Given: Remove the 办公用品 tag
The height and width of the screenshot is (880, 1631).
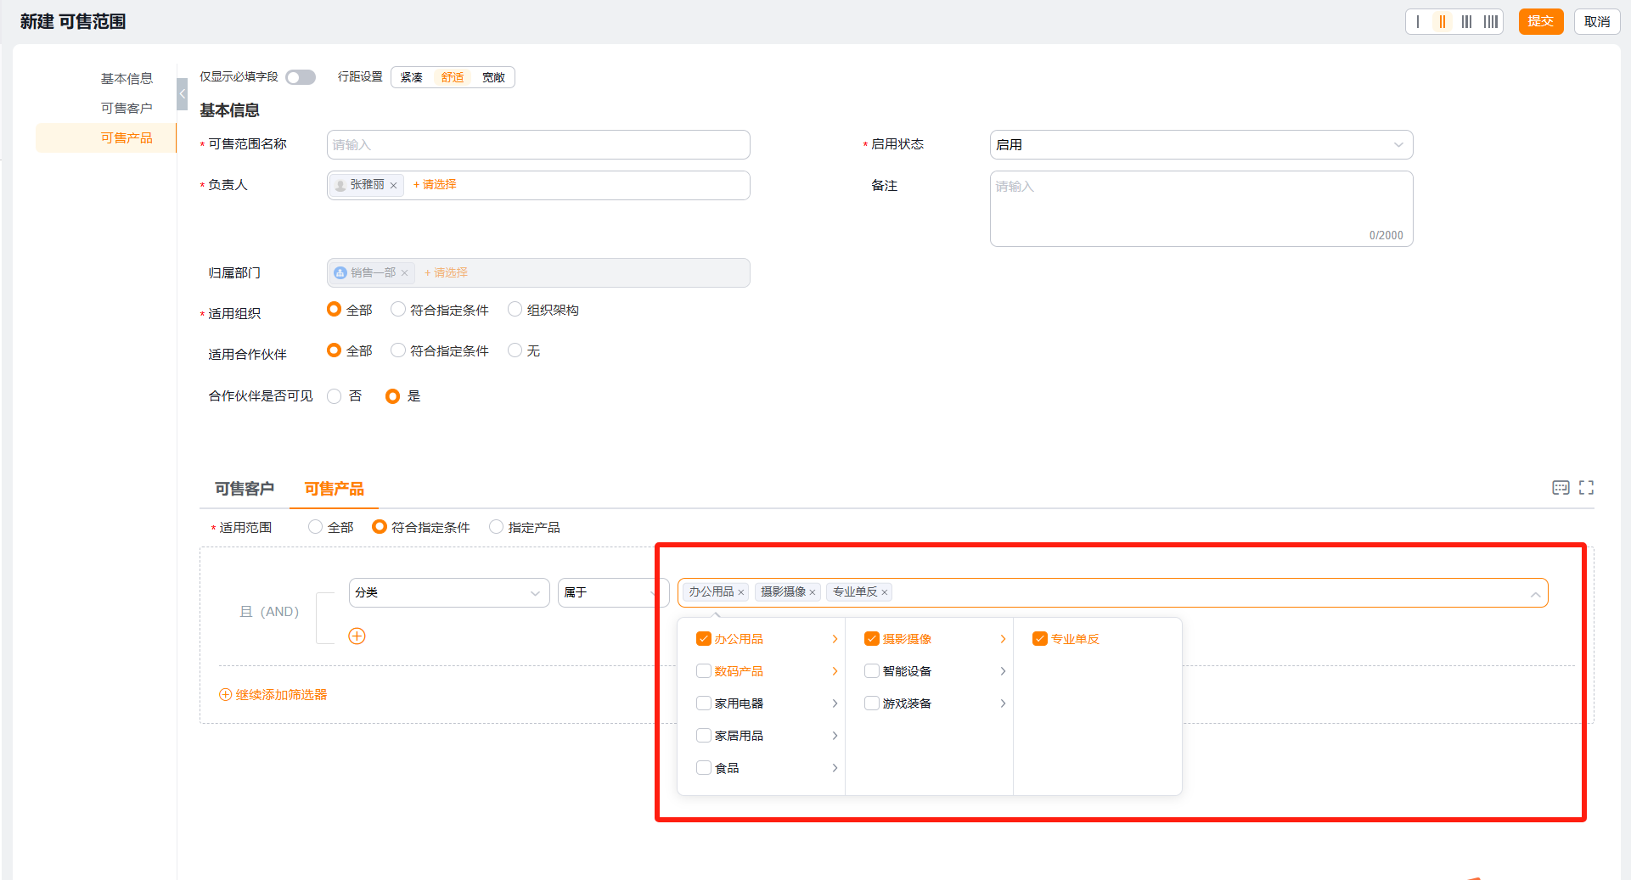Looking at the screenshot, I should 741,593.
